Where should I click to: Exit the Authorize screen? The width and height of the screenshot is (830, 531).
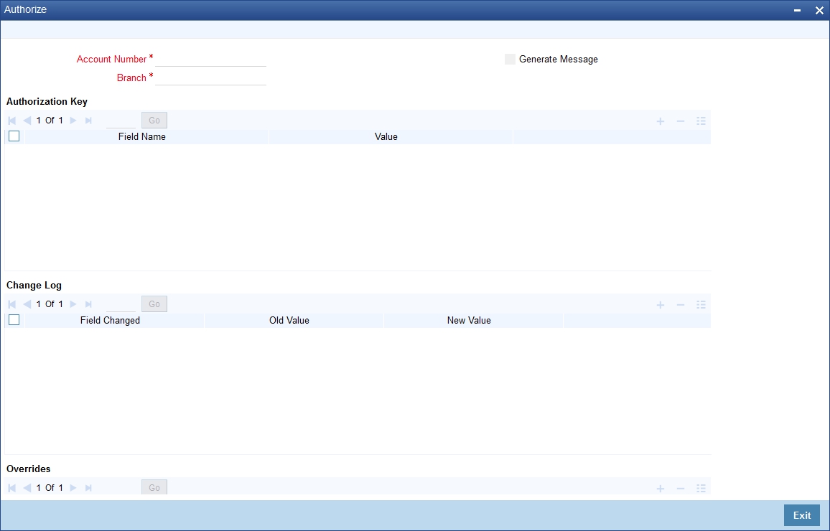point(801,515)
